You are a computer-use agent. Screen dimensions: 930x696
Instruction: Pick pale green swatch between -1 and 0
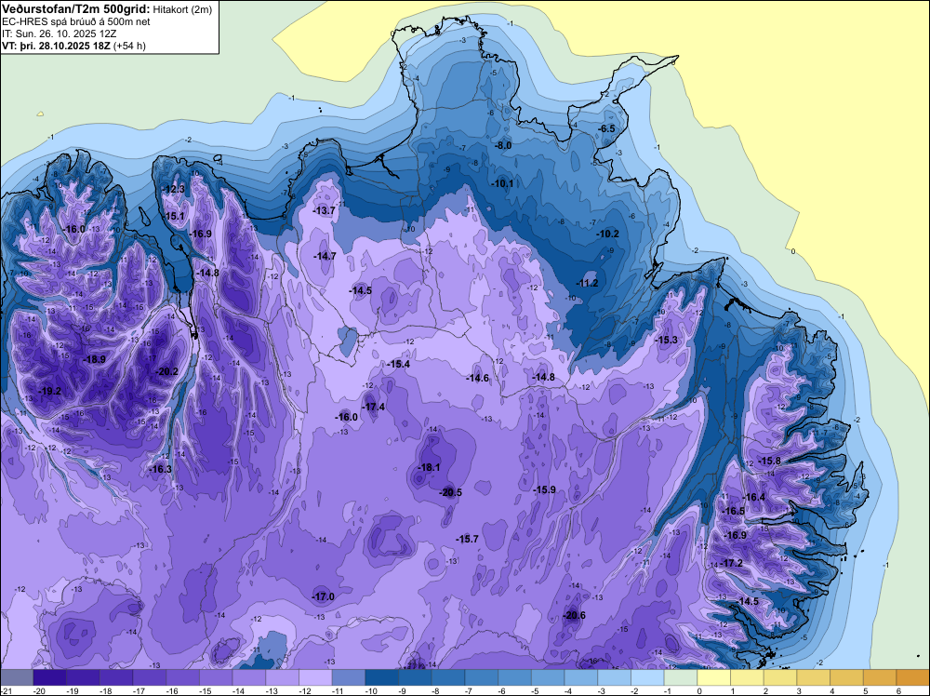[681, 677]
